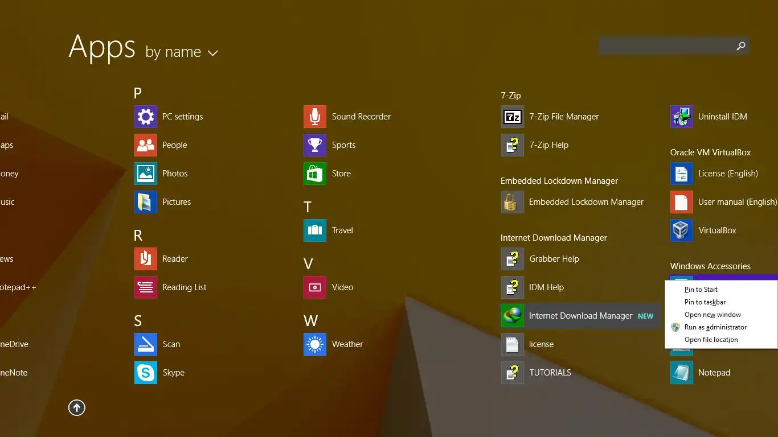Screen dimensions: 778x437
Task: Jump to apps via letter P heading
Action: [x=138, y=93]
